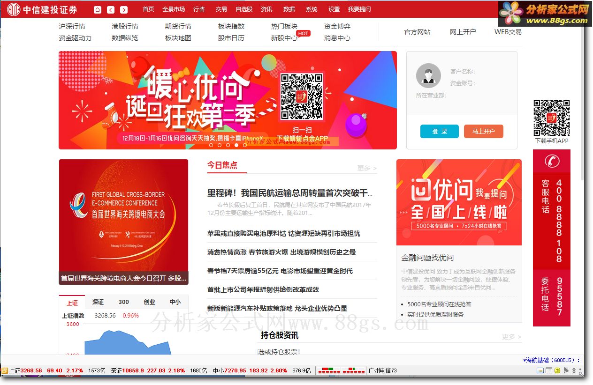Switch to the 300 index tab

(x=124, y=302)
